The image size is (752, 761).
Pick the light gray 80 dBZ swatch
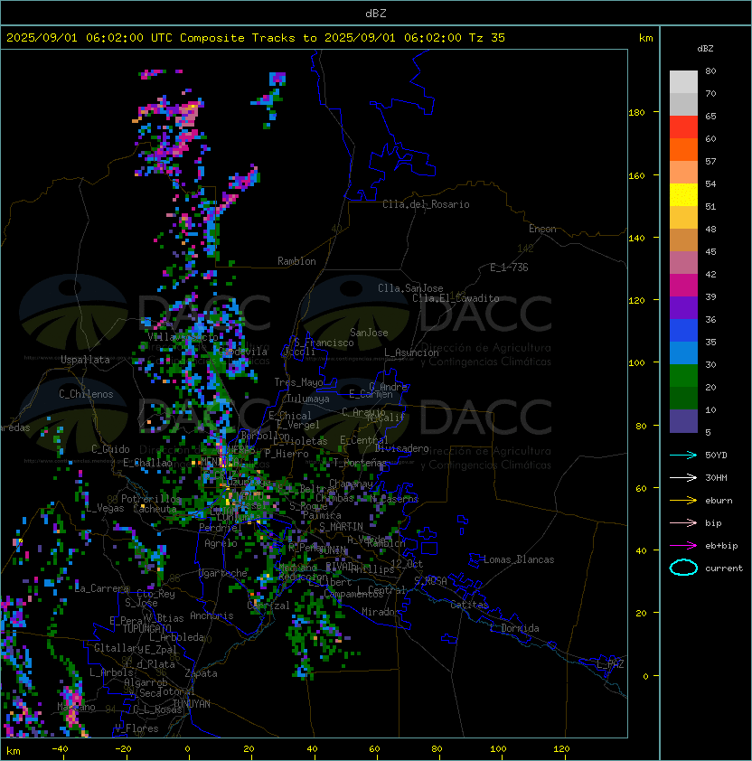point(683,82)
